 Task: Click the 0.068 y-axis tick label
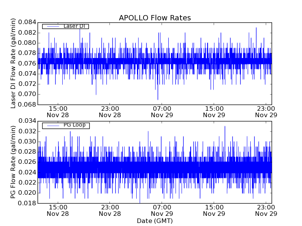(27, 105)
